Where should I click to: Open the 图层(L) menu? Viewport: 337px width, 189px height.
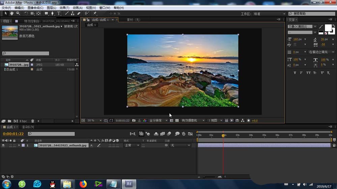[x=52, y=8]
